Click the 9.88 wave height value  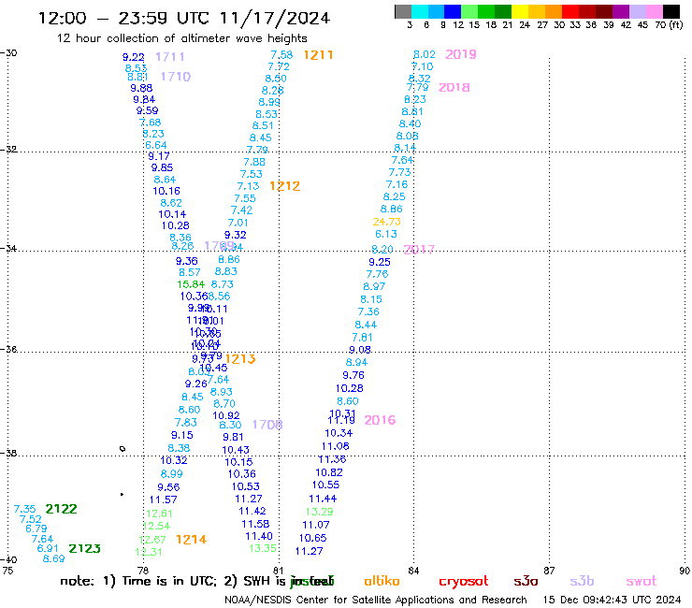coord(141,88)
